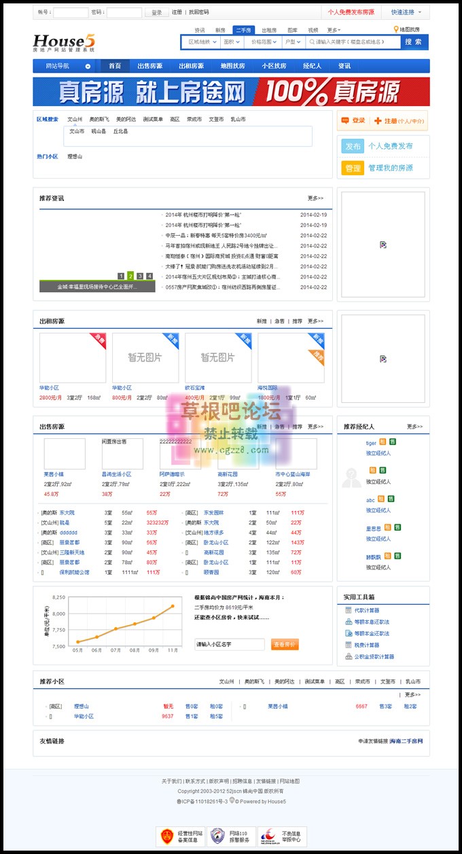Open the 区域/地铁 dropdown
The image size is (462, 854).
tap(201, 41)
